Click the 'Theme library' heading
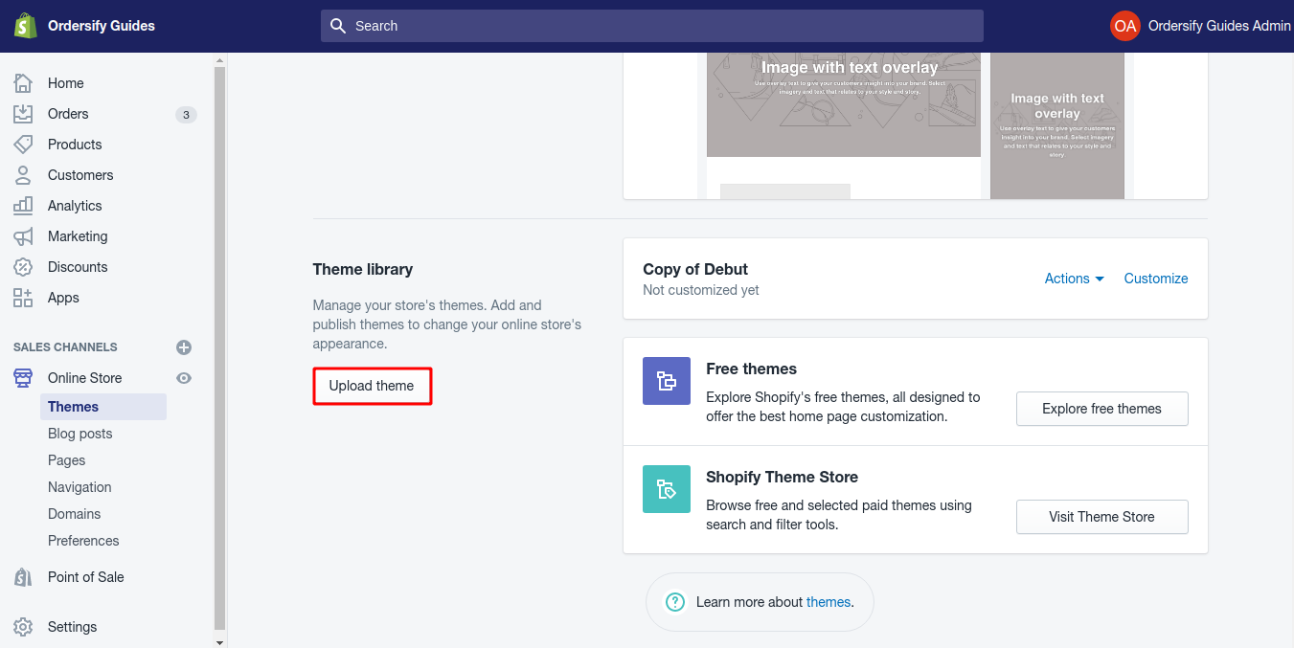This screenshot has width=1294, height=648. (363, 269)
